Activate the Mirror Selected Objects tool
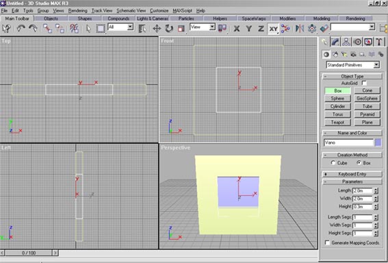Screen dimensions: 388x263 pyautogui.click(x=300, y=29)
